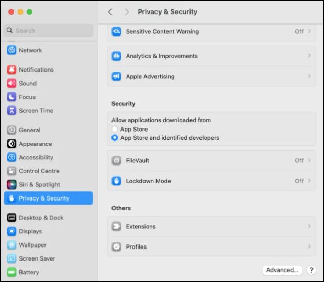Open Lockdown Mode details chevron
Viewport: 324px width, 282px height.
(x=309, y=181)
